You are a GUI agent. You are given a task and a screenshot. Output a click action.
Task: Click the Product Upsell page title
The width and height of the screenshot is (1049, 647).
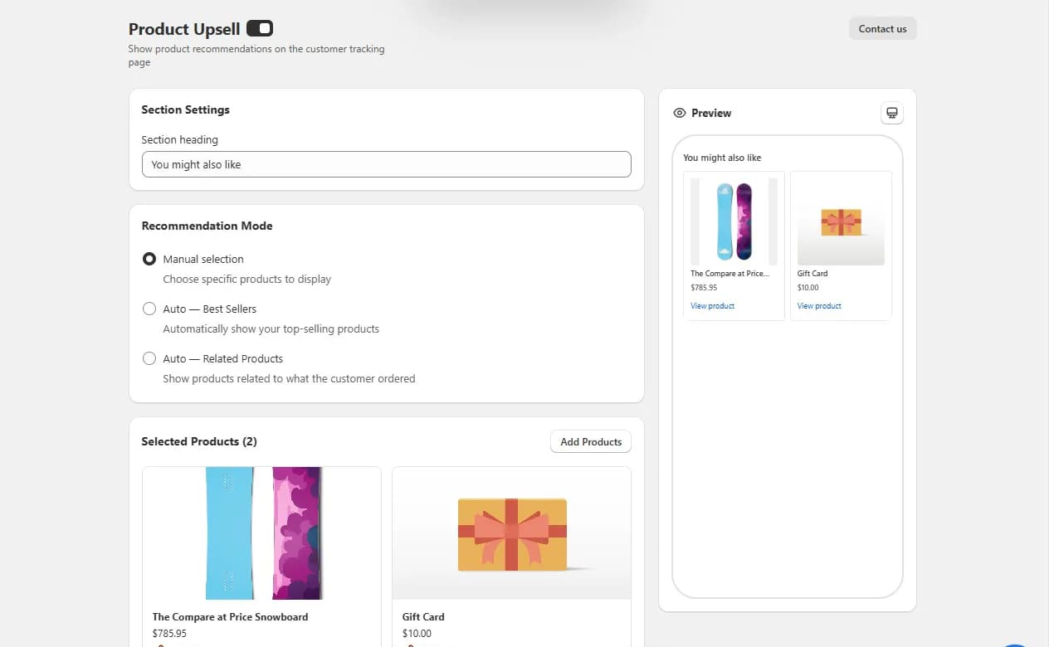[184, 29]
